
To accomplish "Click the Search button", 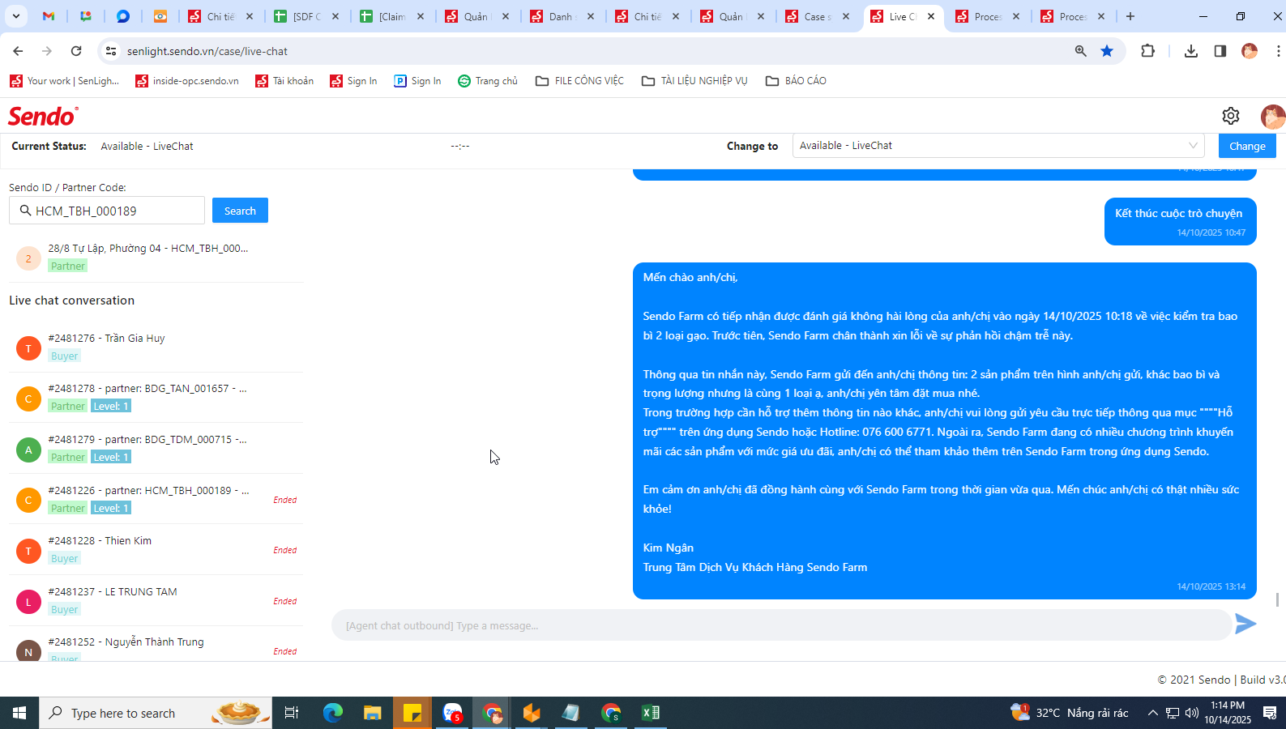I will click(240, 211).
